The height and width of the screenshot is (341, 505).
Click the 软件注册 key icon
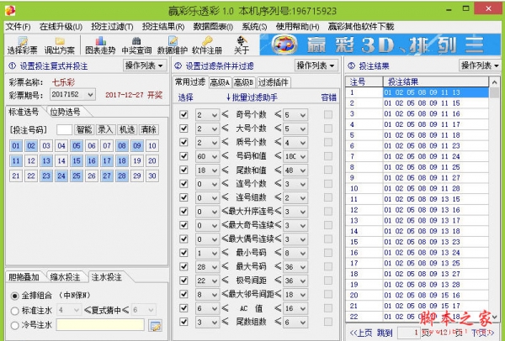(x=207, y=45)
